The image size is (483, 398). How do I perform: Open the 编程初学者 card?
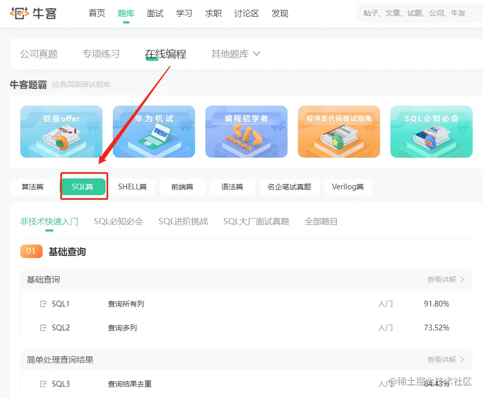246,132
